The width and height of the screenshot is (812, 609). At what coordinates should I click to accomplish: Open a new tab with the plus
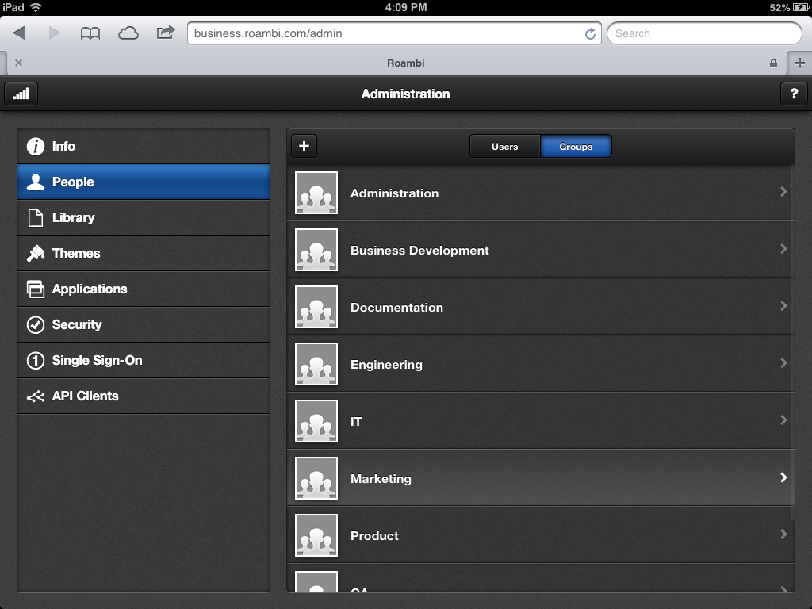[799, 63]
